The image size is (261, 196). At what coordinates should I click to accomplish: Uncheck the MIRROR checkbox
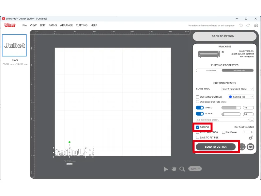click(x=198, y=127)
